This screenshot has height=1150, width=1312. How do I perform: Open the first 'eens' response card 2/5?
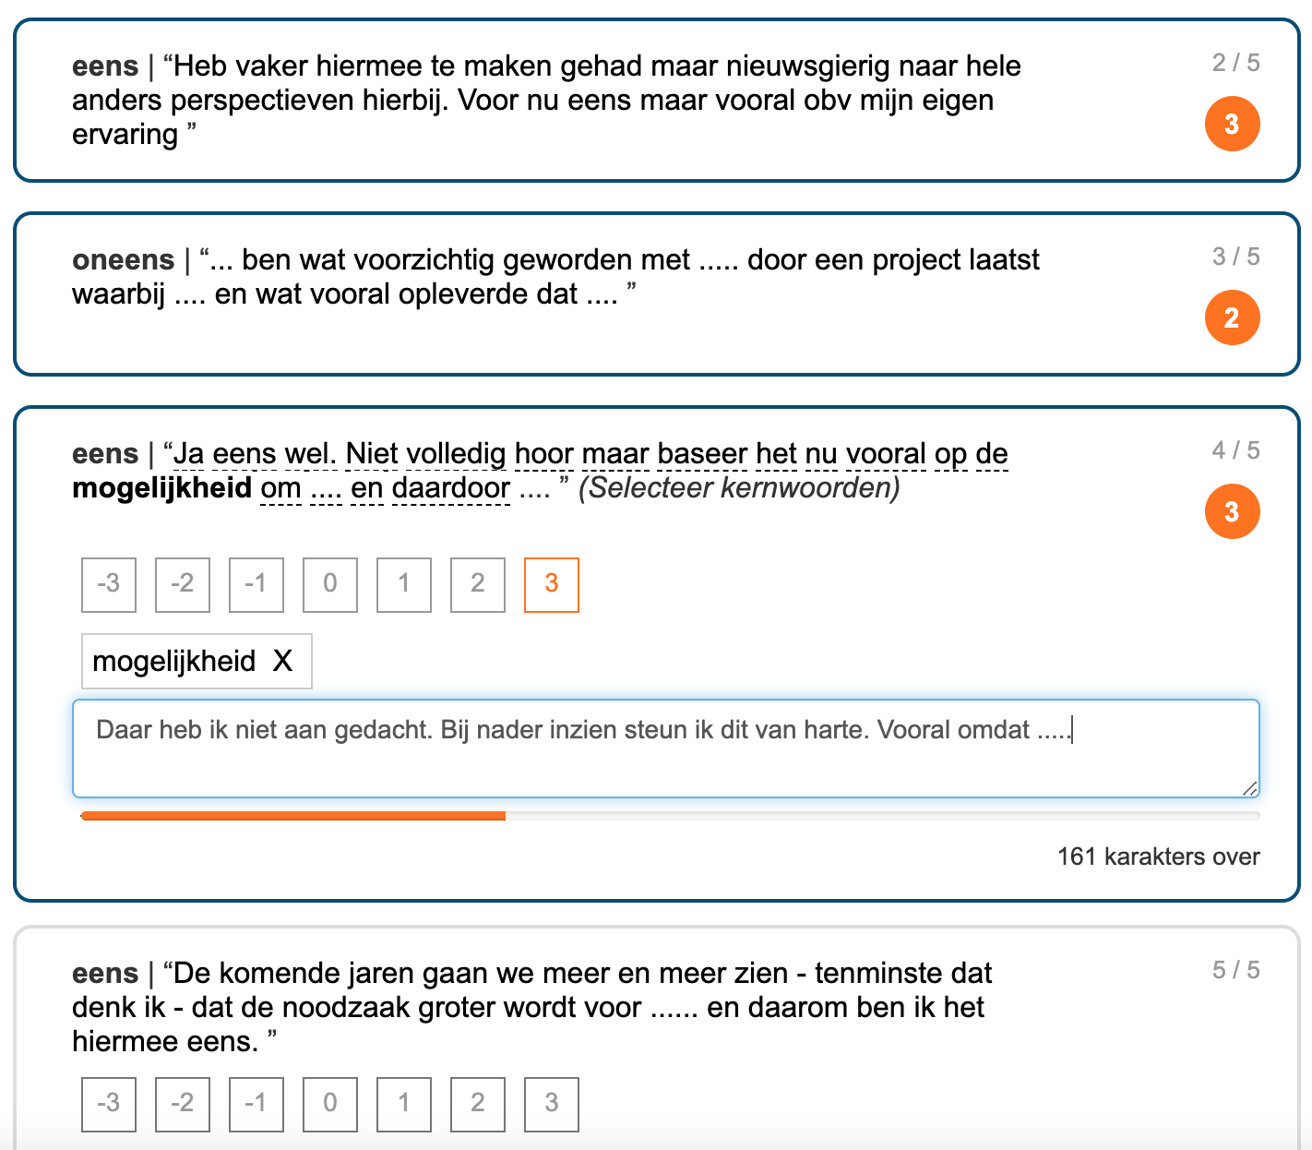click(657, 101)
